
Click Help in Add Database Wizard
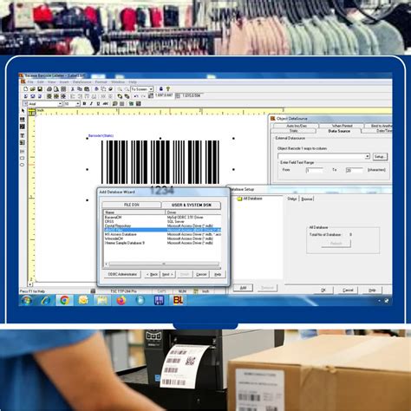pos(218,274)
